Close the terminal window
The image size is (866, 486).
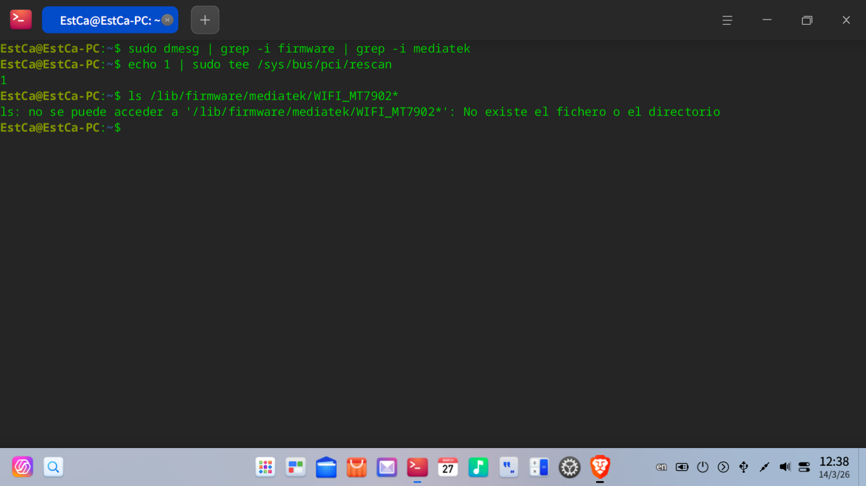tap(846, 20)
